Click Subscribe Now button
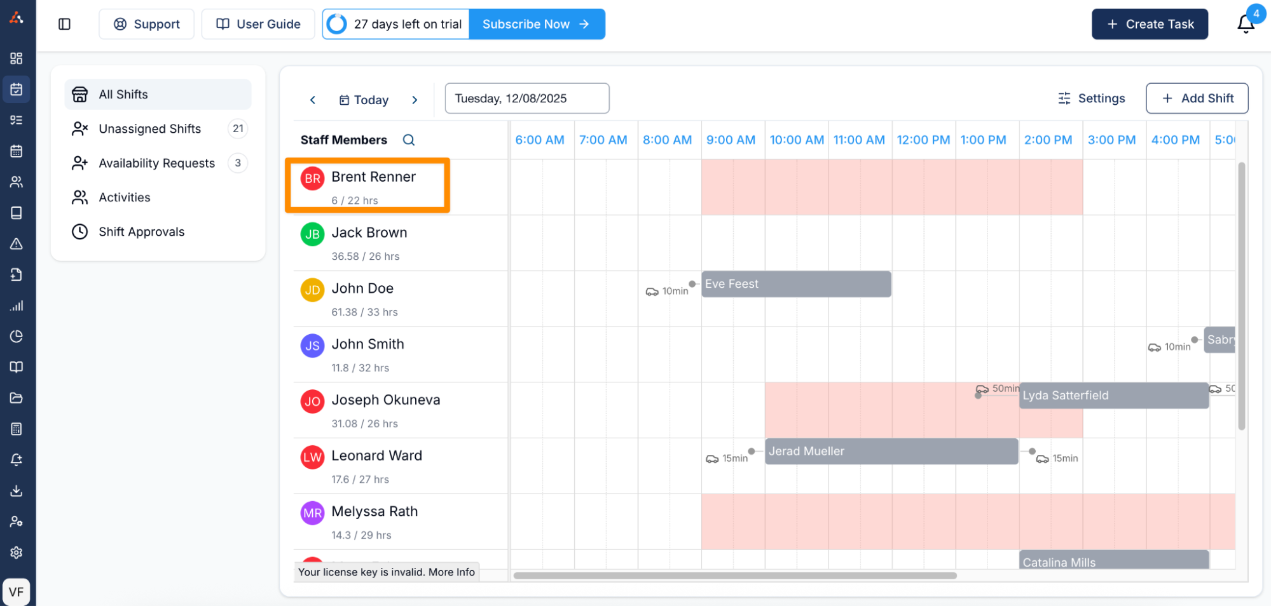 coord(537,24)
